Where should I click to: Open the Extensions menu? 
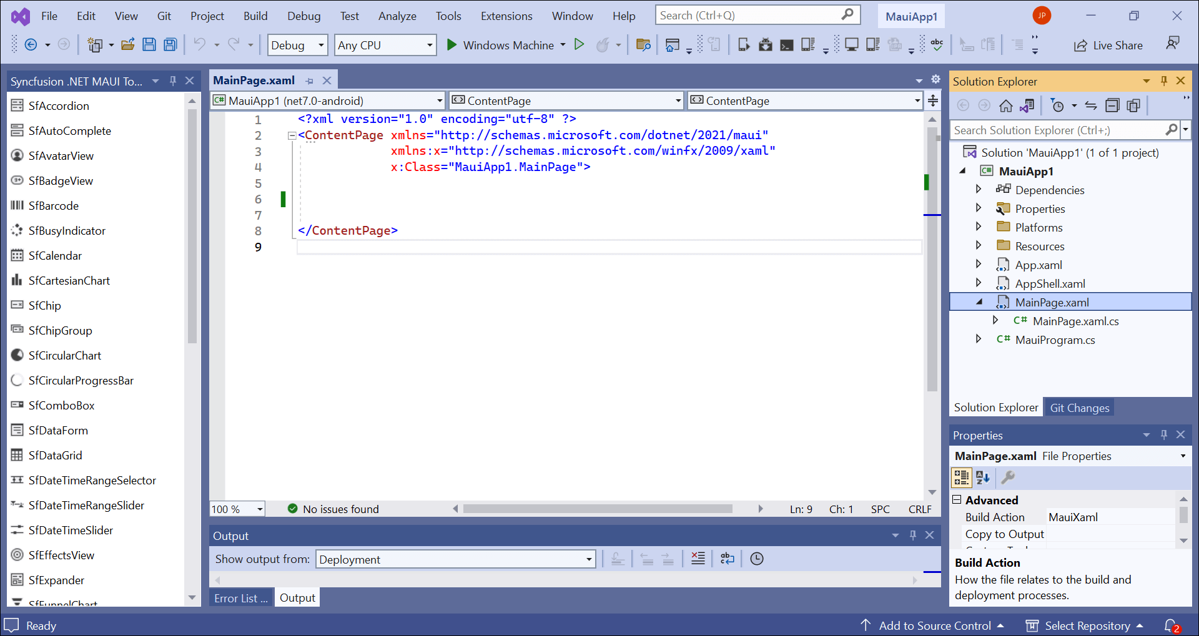(506, 16)
